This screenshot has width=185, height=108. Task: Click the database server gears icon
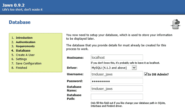coord(176,24)
